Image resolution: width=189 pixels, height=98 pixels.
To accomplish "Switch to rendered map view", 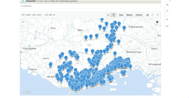I will point(113,15).
